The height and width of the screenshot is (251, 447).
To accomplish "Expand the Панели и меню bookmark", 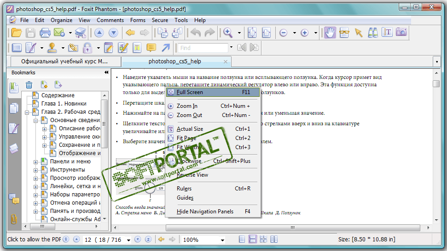I will (35, 162).
